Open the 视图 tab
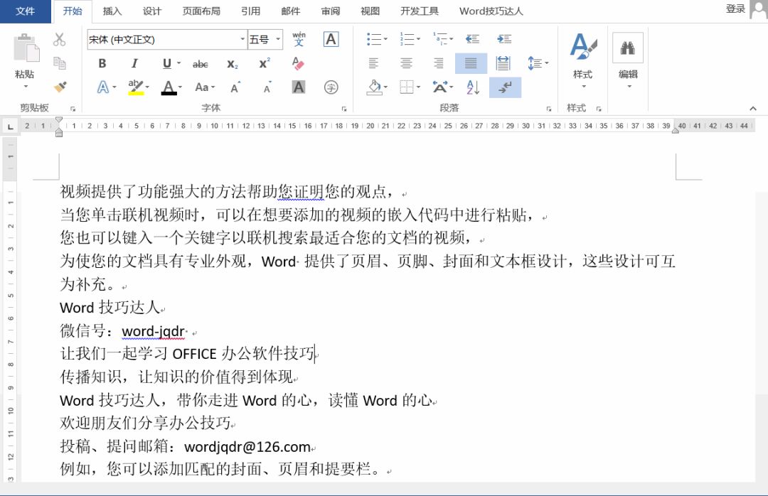 coord(370,11)
